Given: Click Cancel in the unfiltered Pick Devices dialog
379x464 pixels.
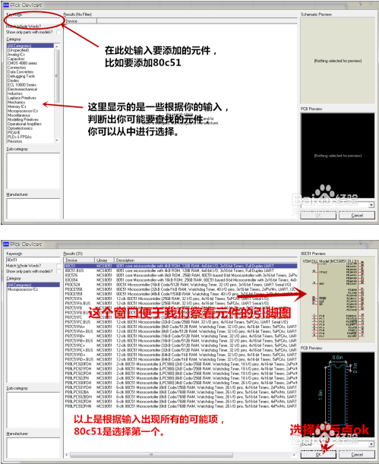Looking at the screenshot, I should pos(357,216).
